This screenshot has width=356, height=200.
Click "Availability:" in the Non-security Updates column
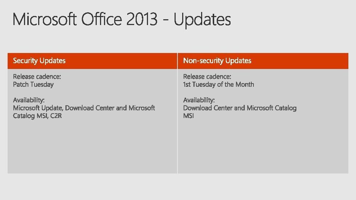199,100
